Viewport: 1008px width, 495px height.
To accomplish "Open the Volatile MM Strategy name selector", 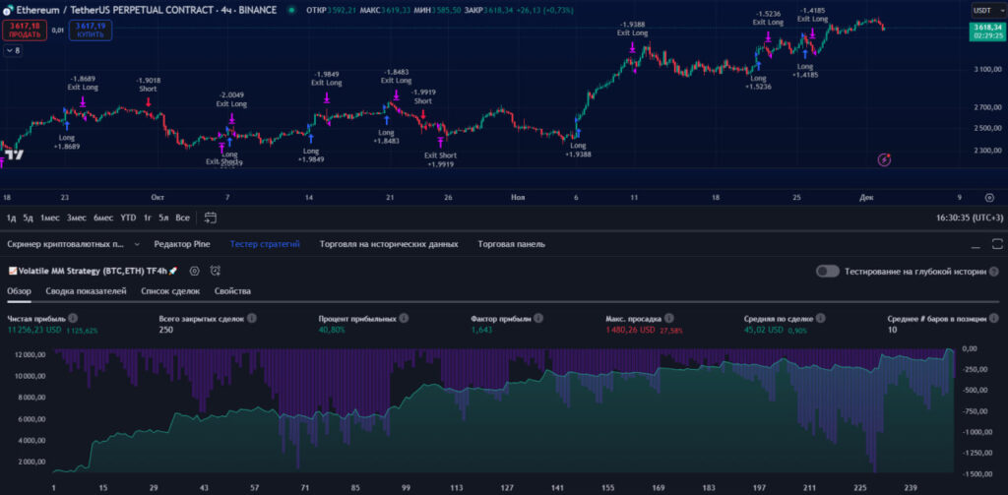I will [x=93, y=272].
